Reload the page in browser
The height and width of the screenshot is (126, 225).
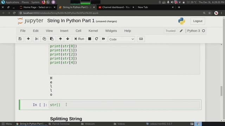coord(14,13)
